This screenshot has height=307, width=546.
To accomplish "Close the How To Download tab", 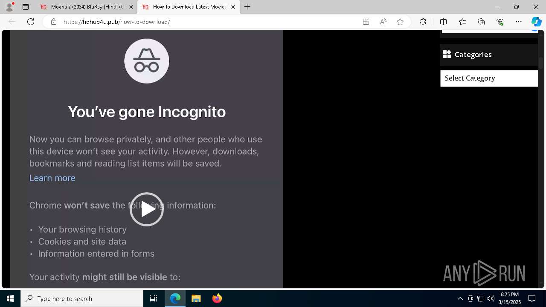I will point(233,7).
